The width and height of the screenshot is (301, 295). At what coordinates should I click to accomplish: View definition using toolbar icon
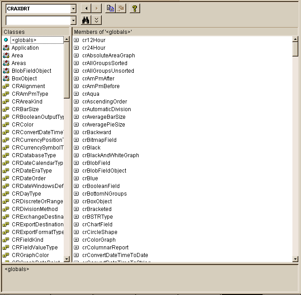(x=121, y=9)
